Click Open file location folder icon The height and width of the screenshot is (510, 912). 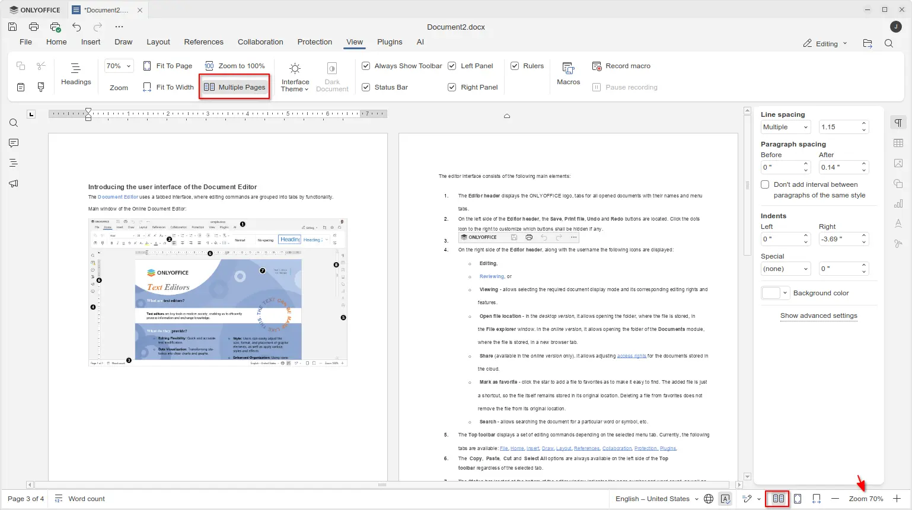click(868, 43)
